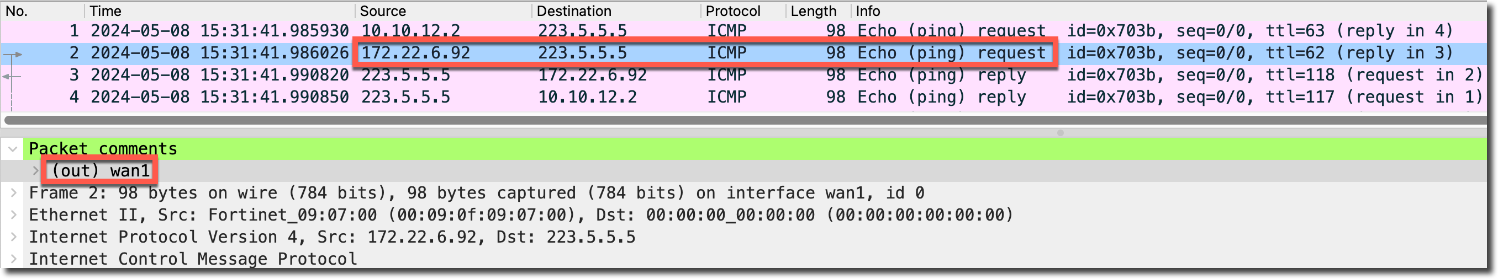Expand the (out) wan1 comment entry
Image resolution: width=1498 pixels, height=279 pixels.
pos(35,170)
